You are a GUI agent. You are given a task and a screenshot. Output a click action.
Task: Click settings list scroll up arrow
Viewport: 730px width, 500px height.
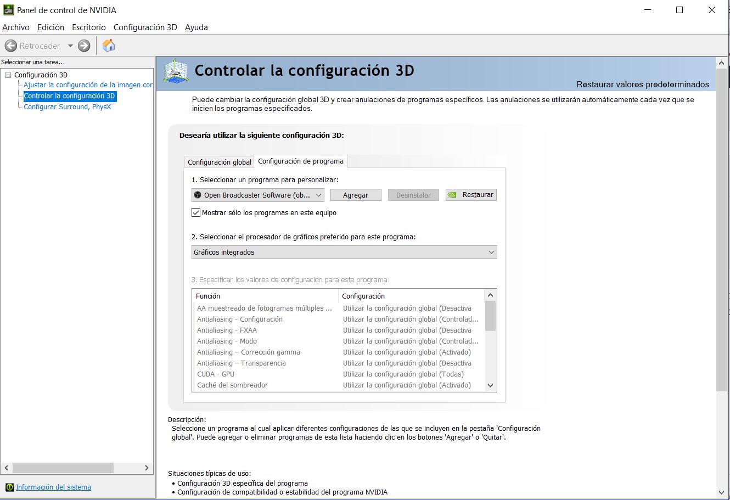[491, 295]
